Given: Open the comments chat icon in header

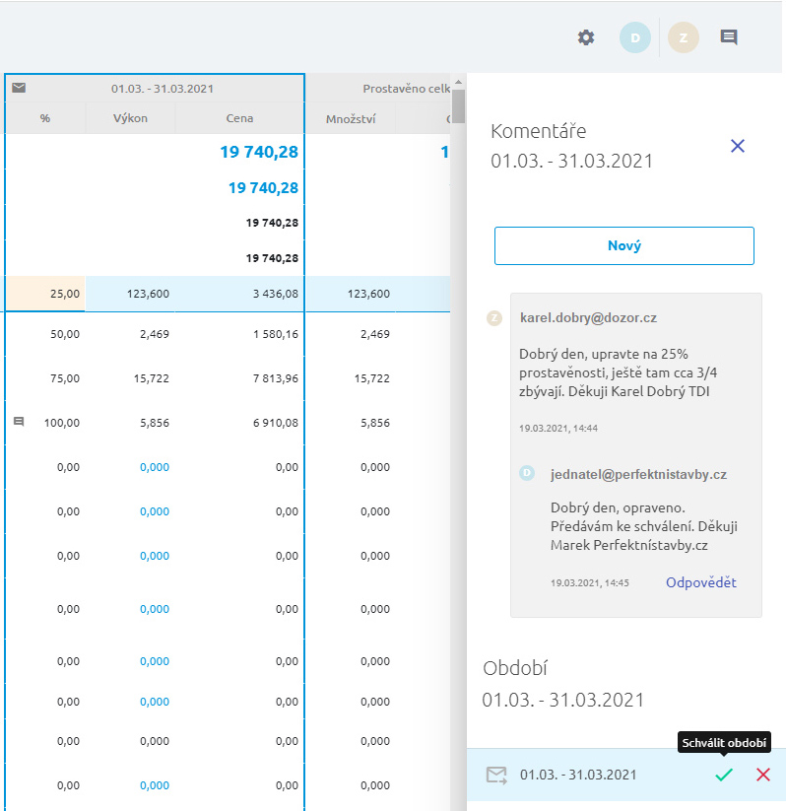Looking at the screenshot, I should [729, 37].
